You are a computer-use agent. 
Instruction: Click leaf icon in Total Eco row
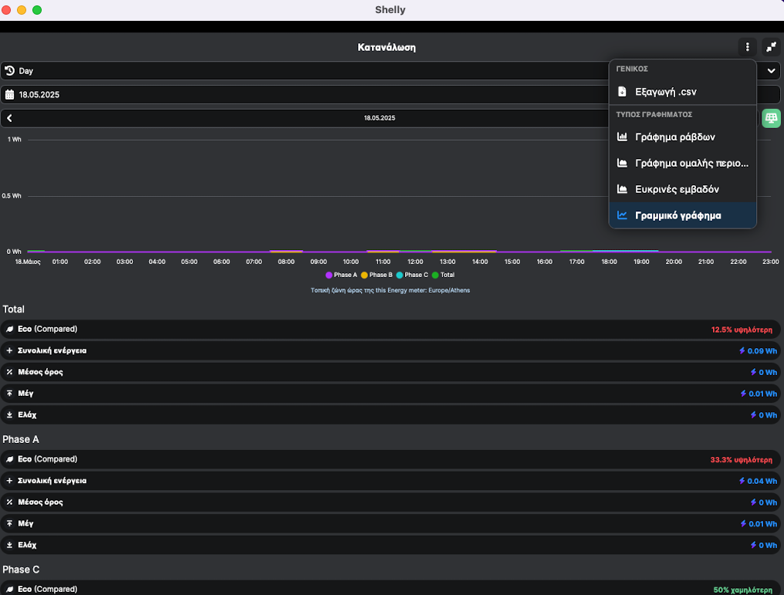coord(9,329)
